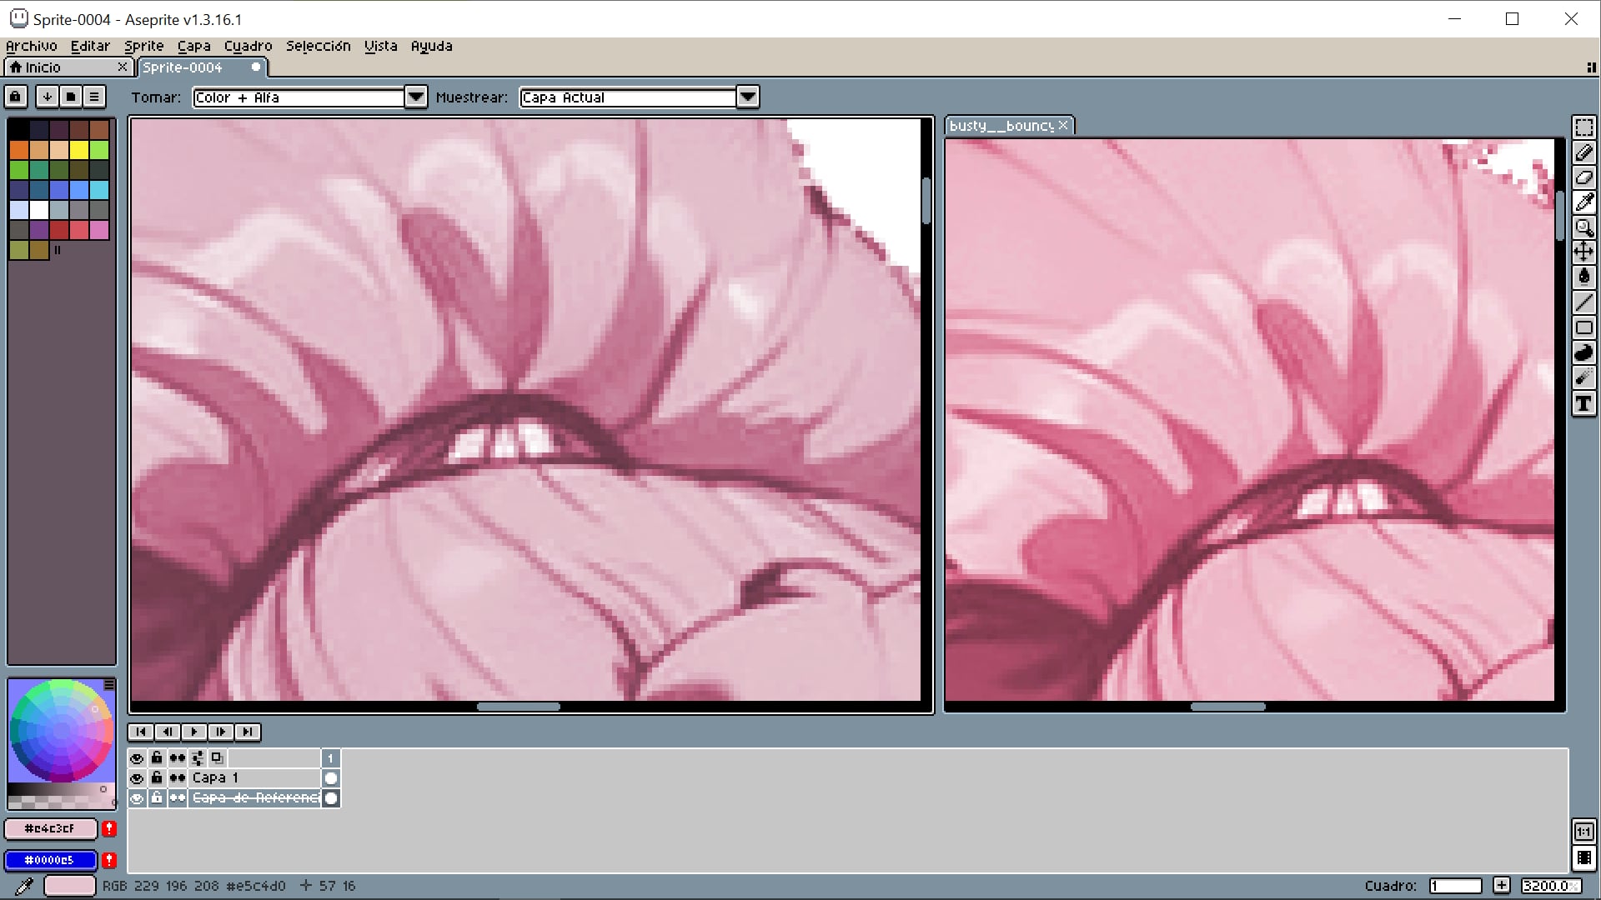Choose the Move tool
Image resolution: width=1601 pixels, height=900 pixels.
point(1583,252)
